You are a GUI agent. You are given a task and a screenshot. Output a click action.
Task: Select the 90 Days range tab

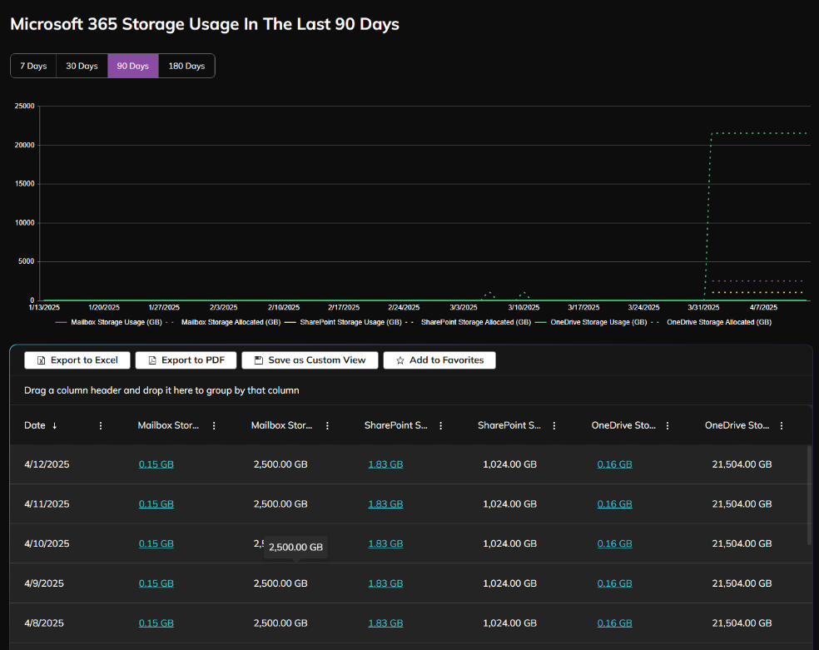tap(132, 66)
